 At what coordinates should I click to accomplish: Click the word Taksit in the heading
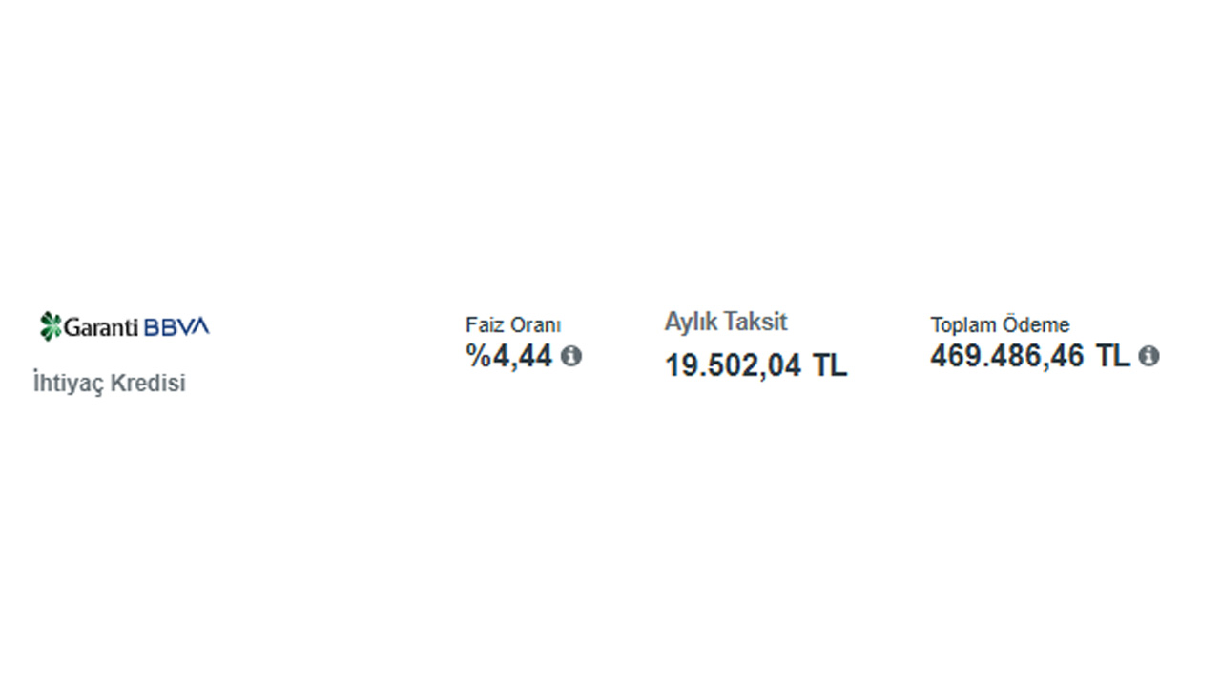point(754,322)
